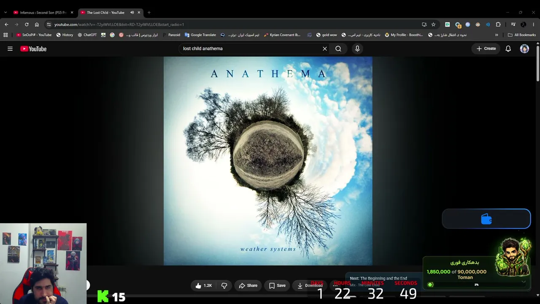Open the Panzoid bookmark
The image size is (540, 304).
click(x=171, y=35)
